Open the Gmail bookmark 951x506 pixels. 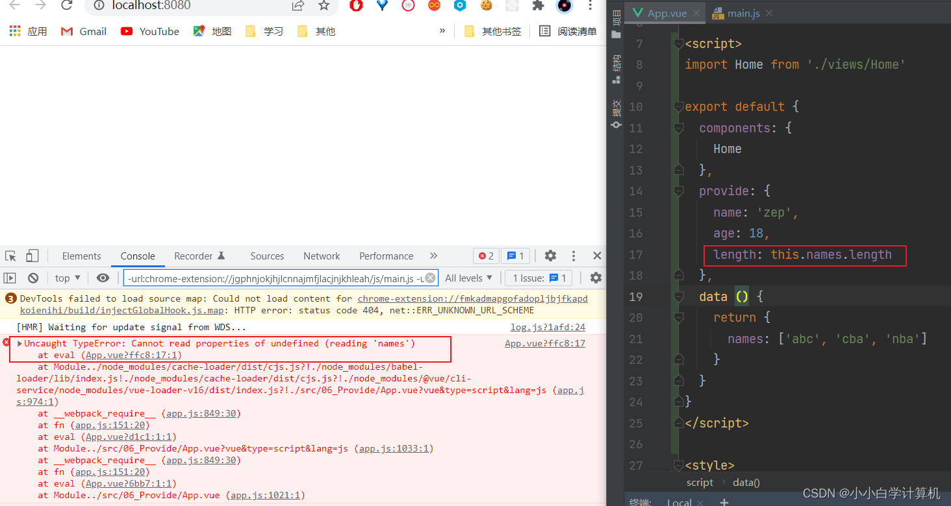pyautogui.click(x=84, y=31)
